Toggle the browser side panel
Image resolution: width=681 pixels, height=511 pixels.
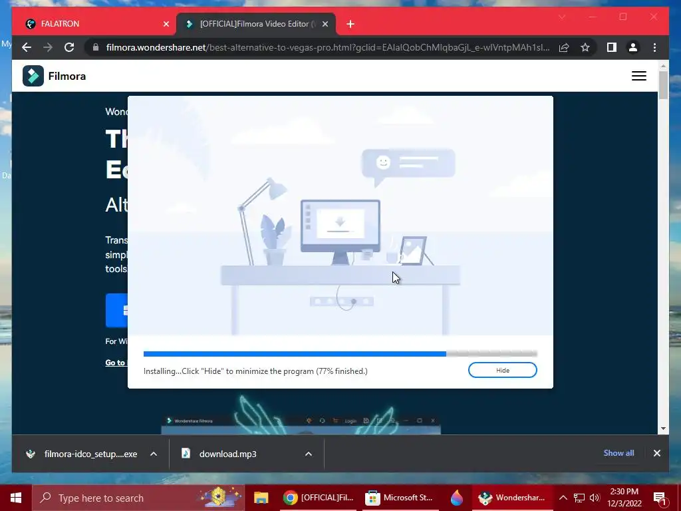click(612, 47)
